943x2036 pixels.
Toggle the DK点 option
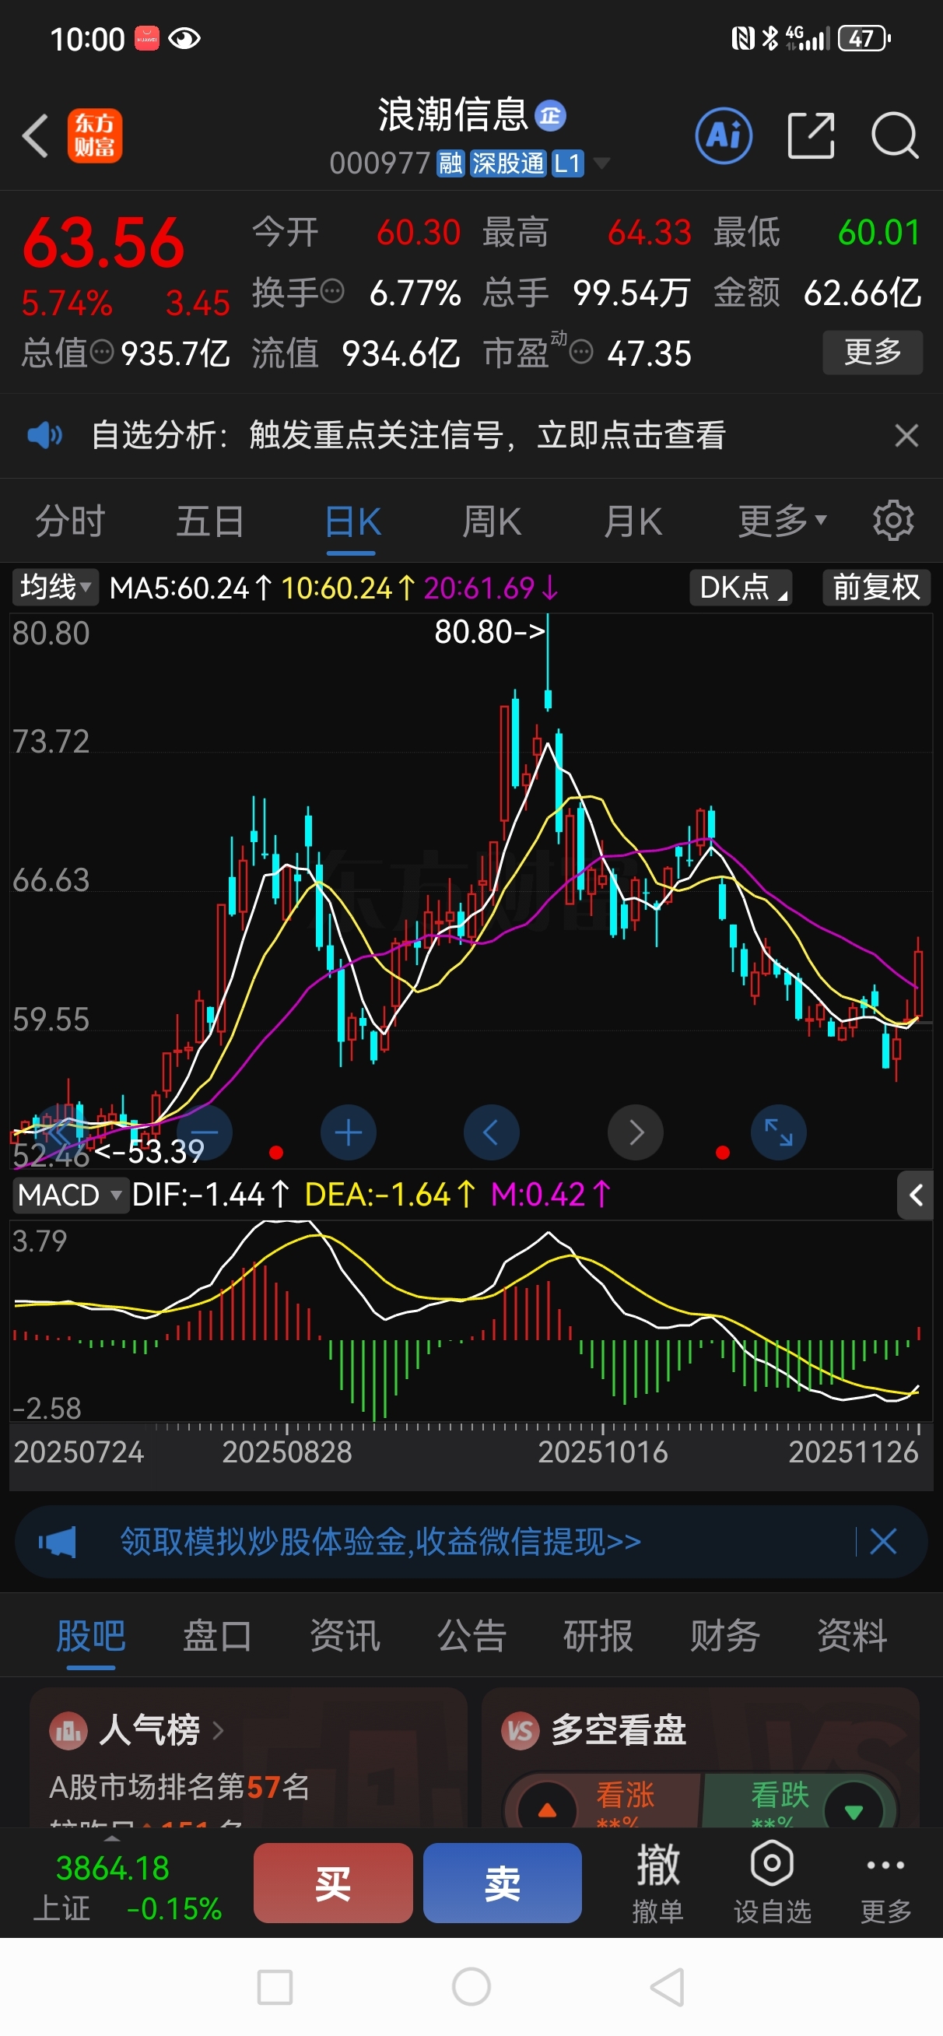(741, 588)
